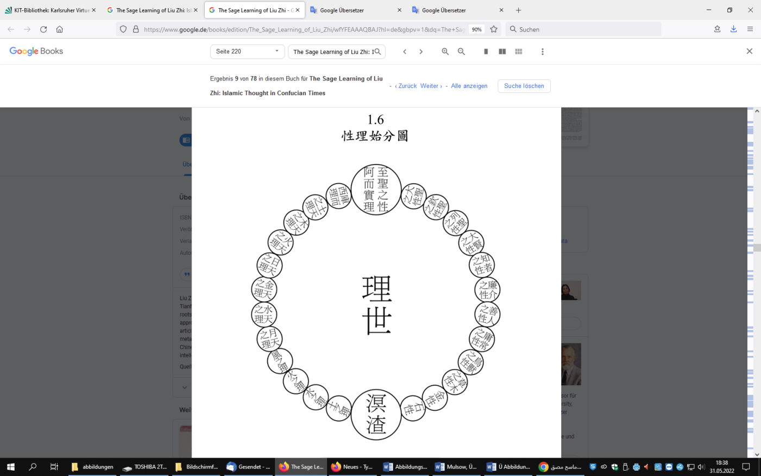Expand the chevron in dimmed background page
Viewport: 761px width, 476px height.
185,387
